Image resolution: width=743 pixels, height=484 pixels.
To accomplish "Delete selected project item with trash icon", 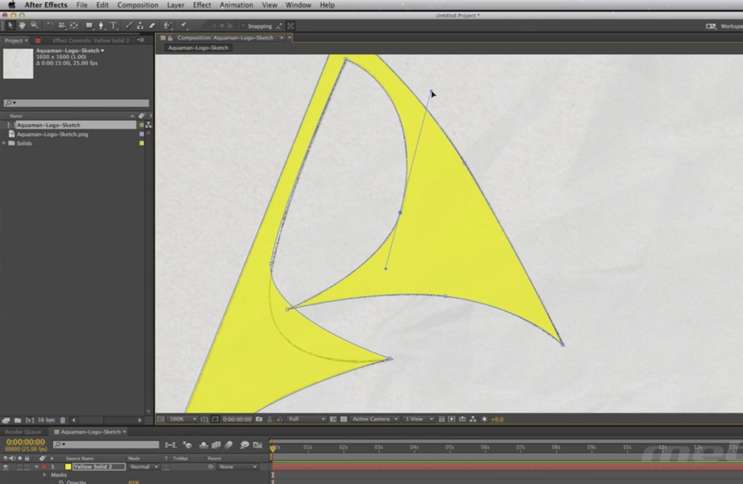I will pos(63,420).
